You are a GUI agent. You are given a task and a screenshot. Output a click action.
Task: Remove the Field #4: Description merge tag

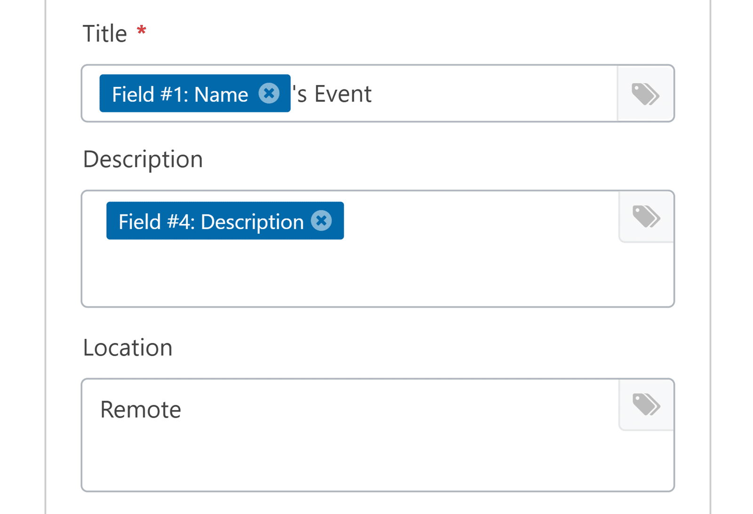pyautogui.click(x=321, y=221)
